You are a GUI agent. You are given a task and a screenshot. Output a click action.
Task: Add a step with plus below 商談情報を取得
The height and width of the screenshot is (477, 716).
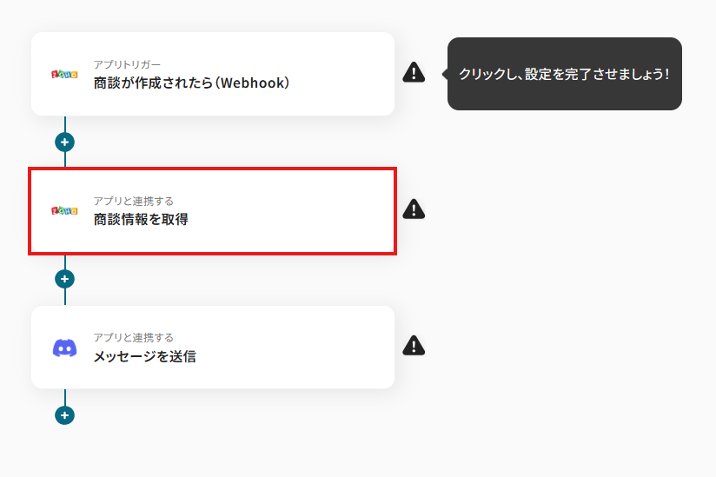point(65,279)
